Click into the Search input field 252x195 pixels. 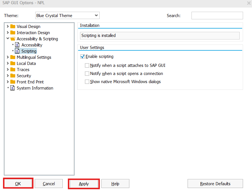tap(217, 15)
